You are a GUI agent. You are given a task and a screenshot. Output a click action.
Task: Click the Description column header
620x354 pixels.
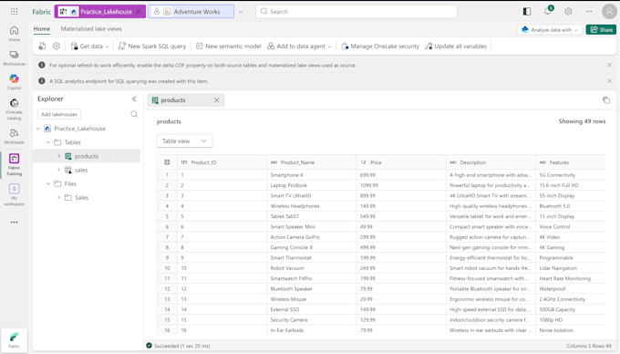tap(491, 162)
